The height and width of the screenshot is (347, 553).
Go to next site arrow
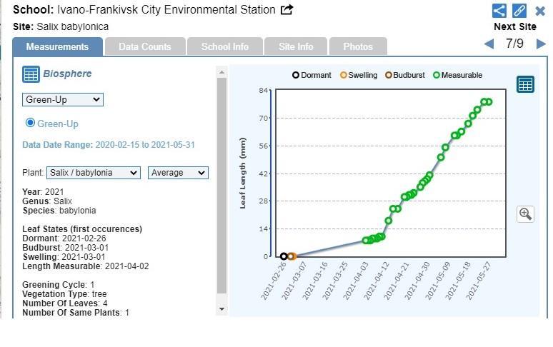(541, 44)
